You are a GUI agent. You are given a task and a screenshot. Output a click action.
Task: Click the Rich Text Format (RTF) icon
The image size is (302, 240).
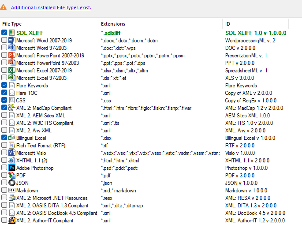pyautogui.click(x=12, y=145)
